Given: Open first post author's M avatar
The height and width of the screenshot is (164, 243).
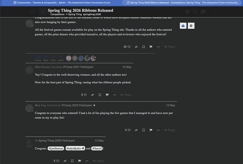Looking at the screenshot, I should (x=29, y=24).
